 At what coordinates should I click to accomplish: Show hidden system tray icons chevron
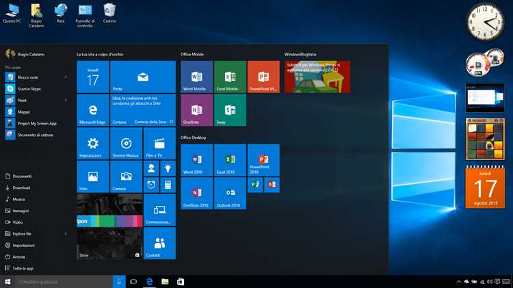(459, 282)
